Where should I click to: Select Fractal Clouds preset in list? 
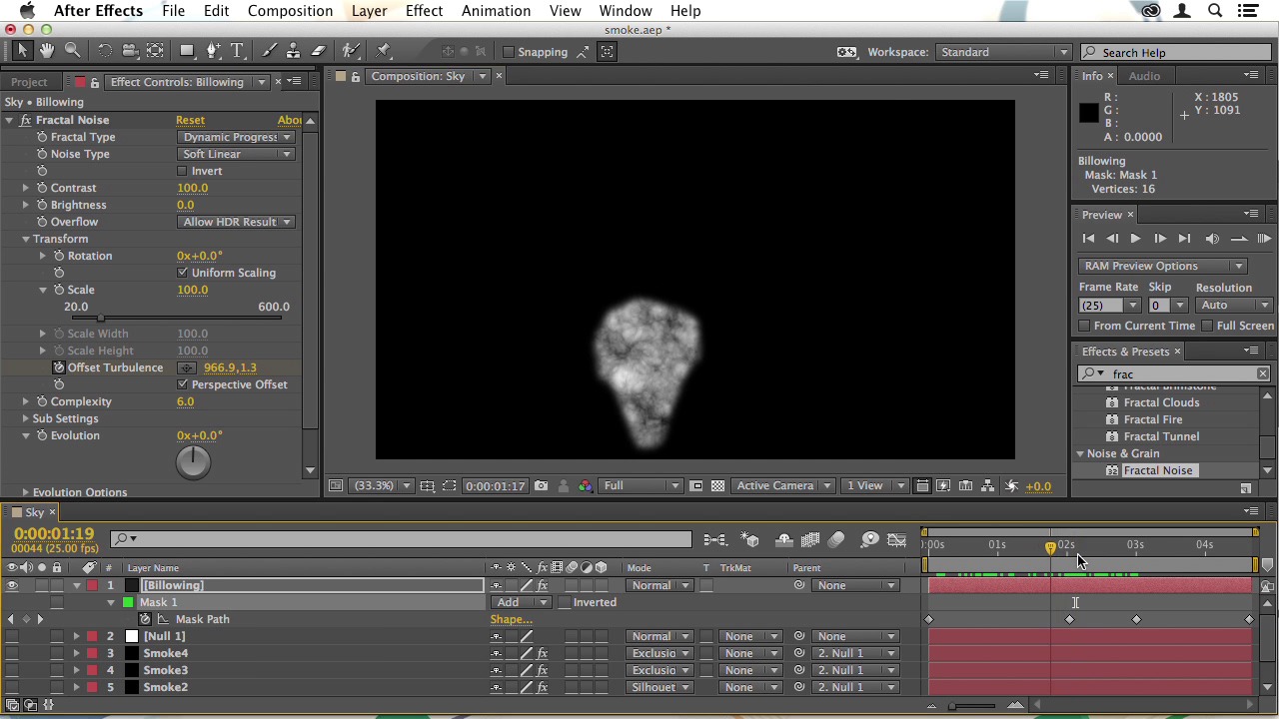(x=1160, y=402)
